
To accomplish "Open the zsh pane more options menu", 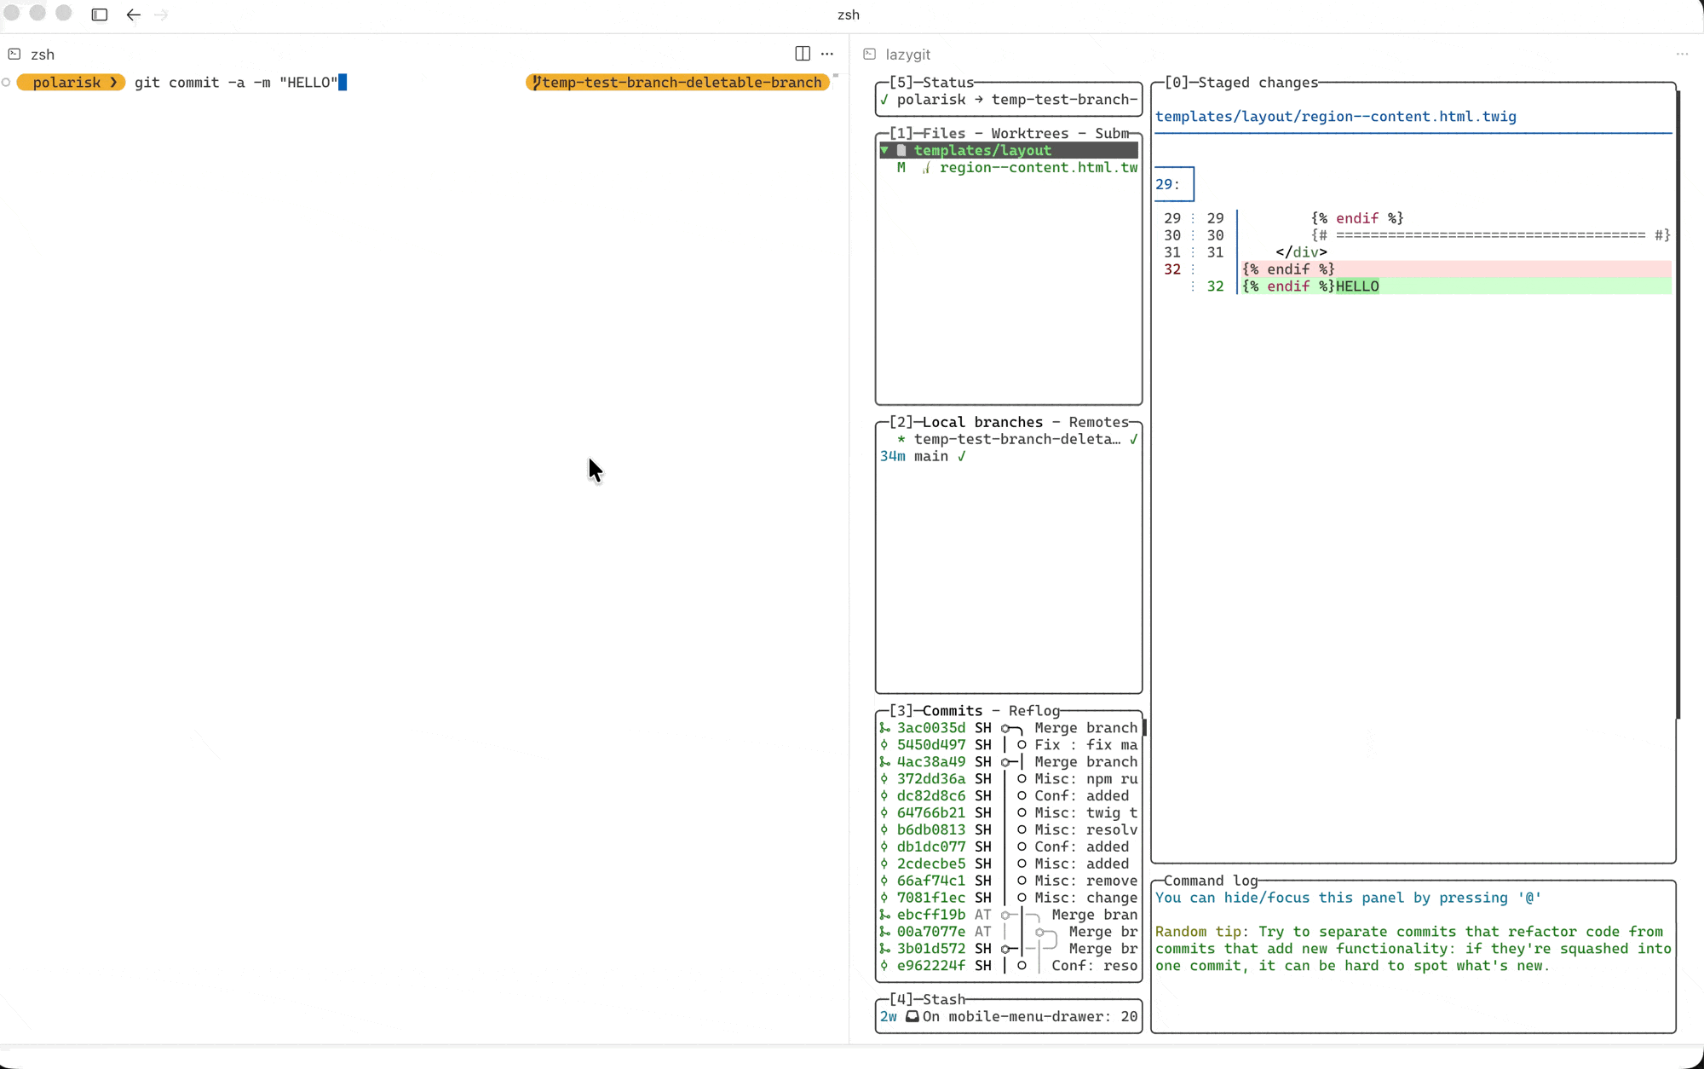I will click(x=827, y=54).
